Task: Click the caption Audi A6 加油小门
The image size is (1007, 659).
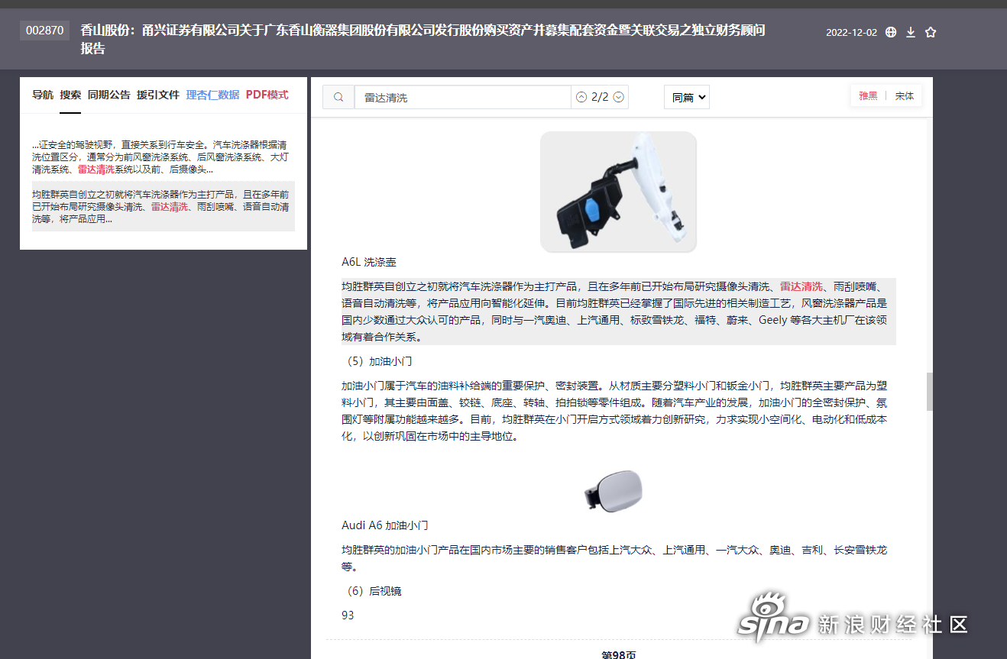Action: (385, 525)
